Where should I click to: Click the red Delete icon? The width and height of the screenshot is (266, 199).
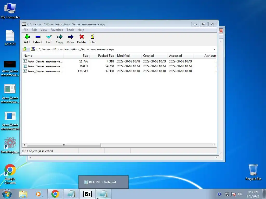coord(81,39)
